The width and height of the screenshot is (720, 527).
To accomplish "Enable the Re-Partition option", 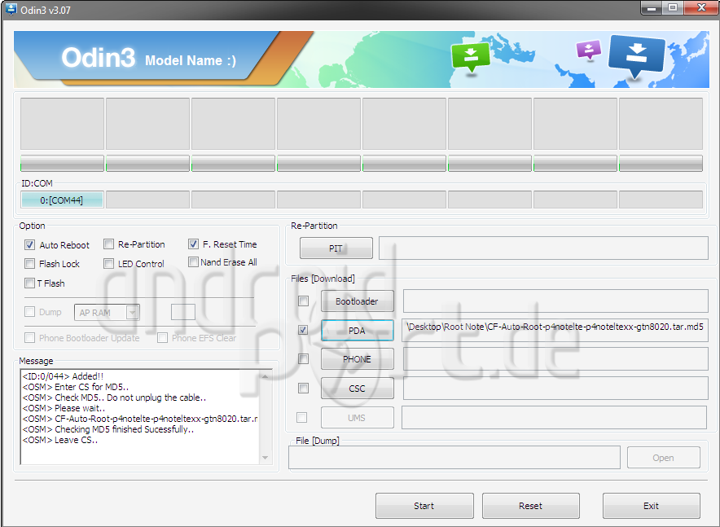I will point(108,244).
